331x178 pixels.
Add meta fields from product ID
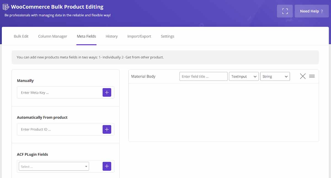107,130
